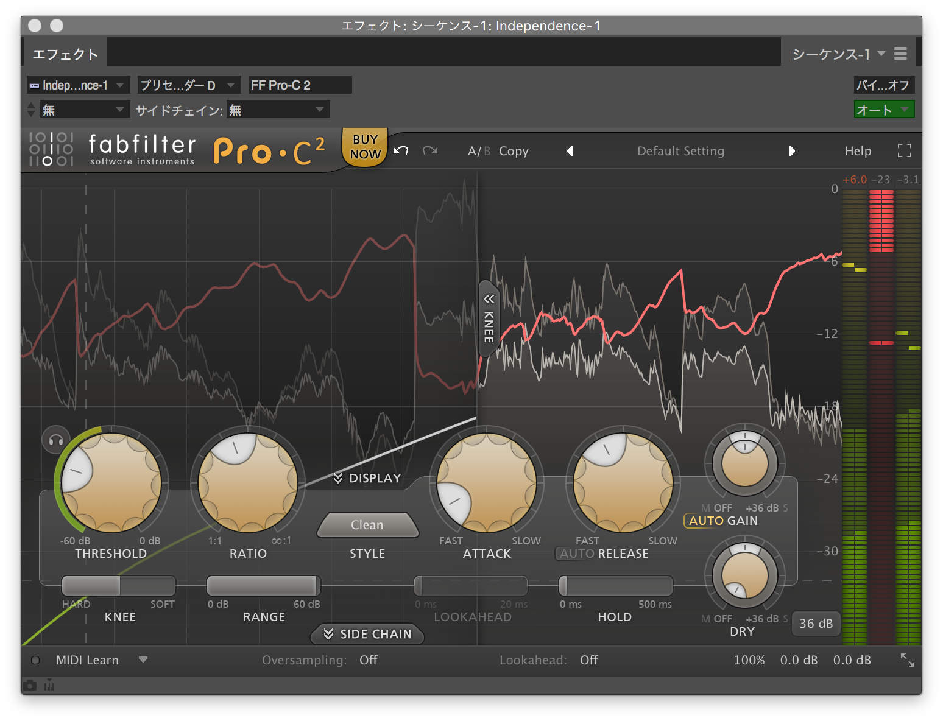Click the -23 gain reduction reading
The width and height of the screenshot is (943, 721).
(880, 180)
